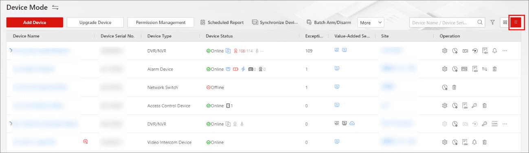
Task: Switch mode using the Device Mode swap icon
Action: (55, 7)
